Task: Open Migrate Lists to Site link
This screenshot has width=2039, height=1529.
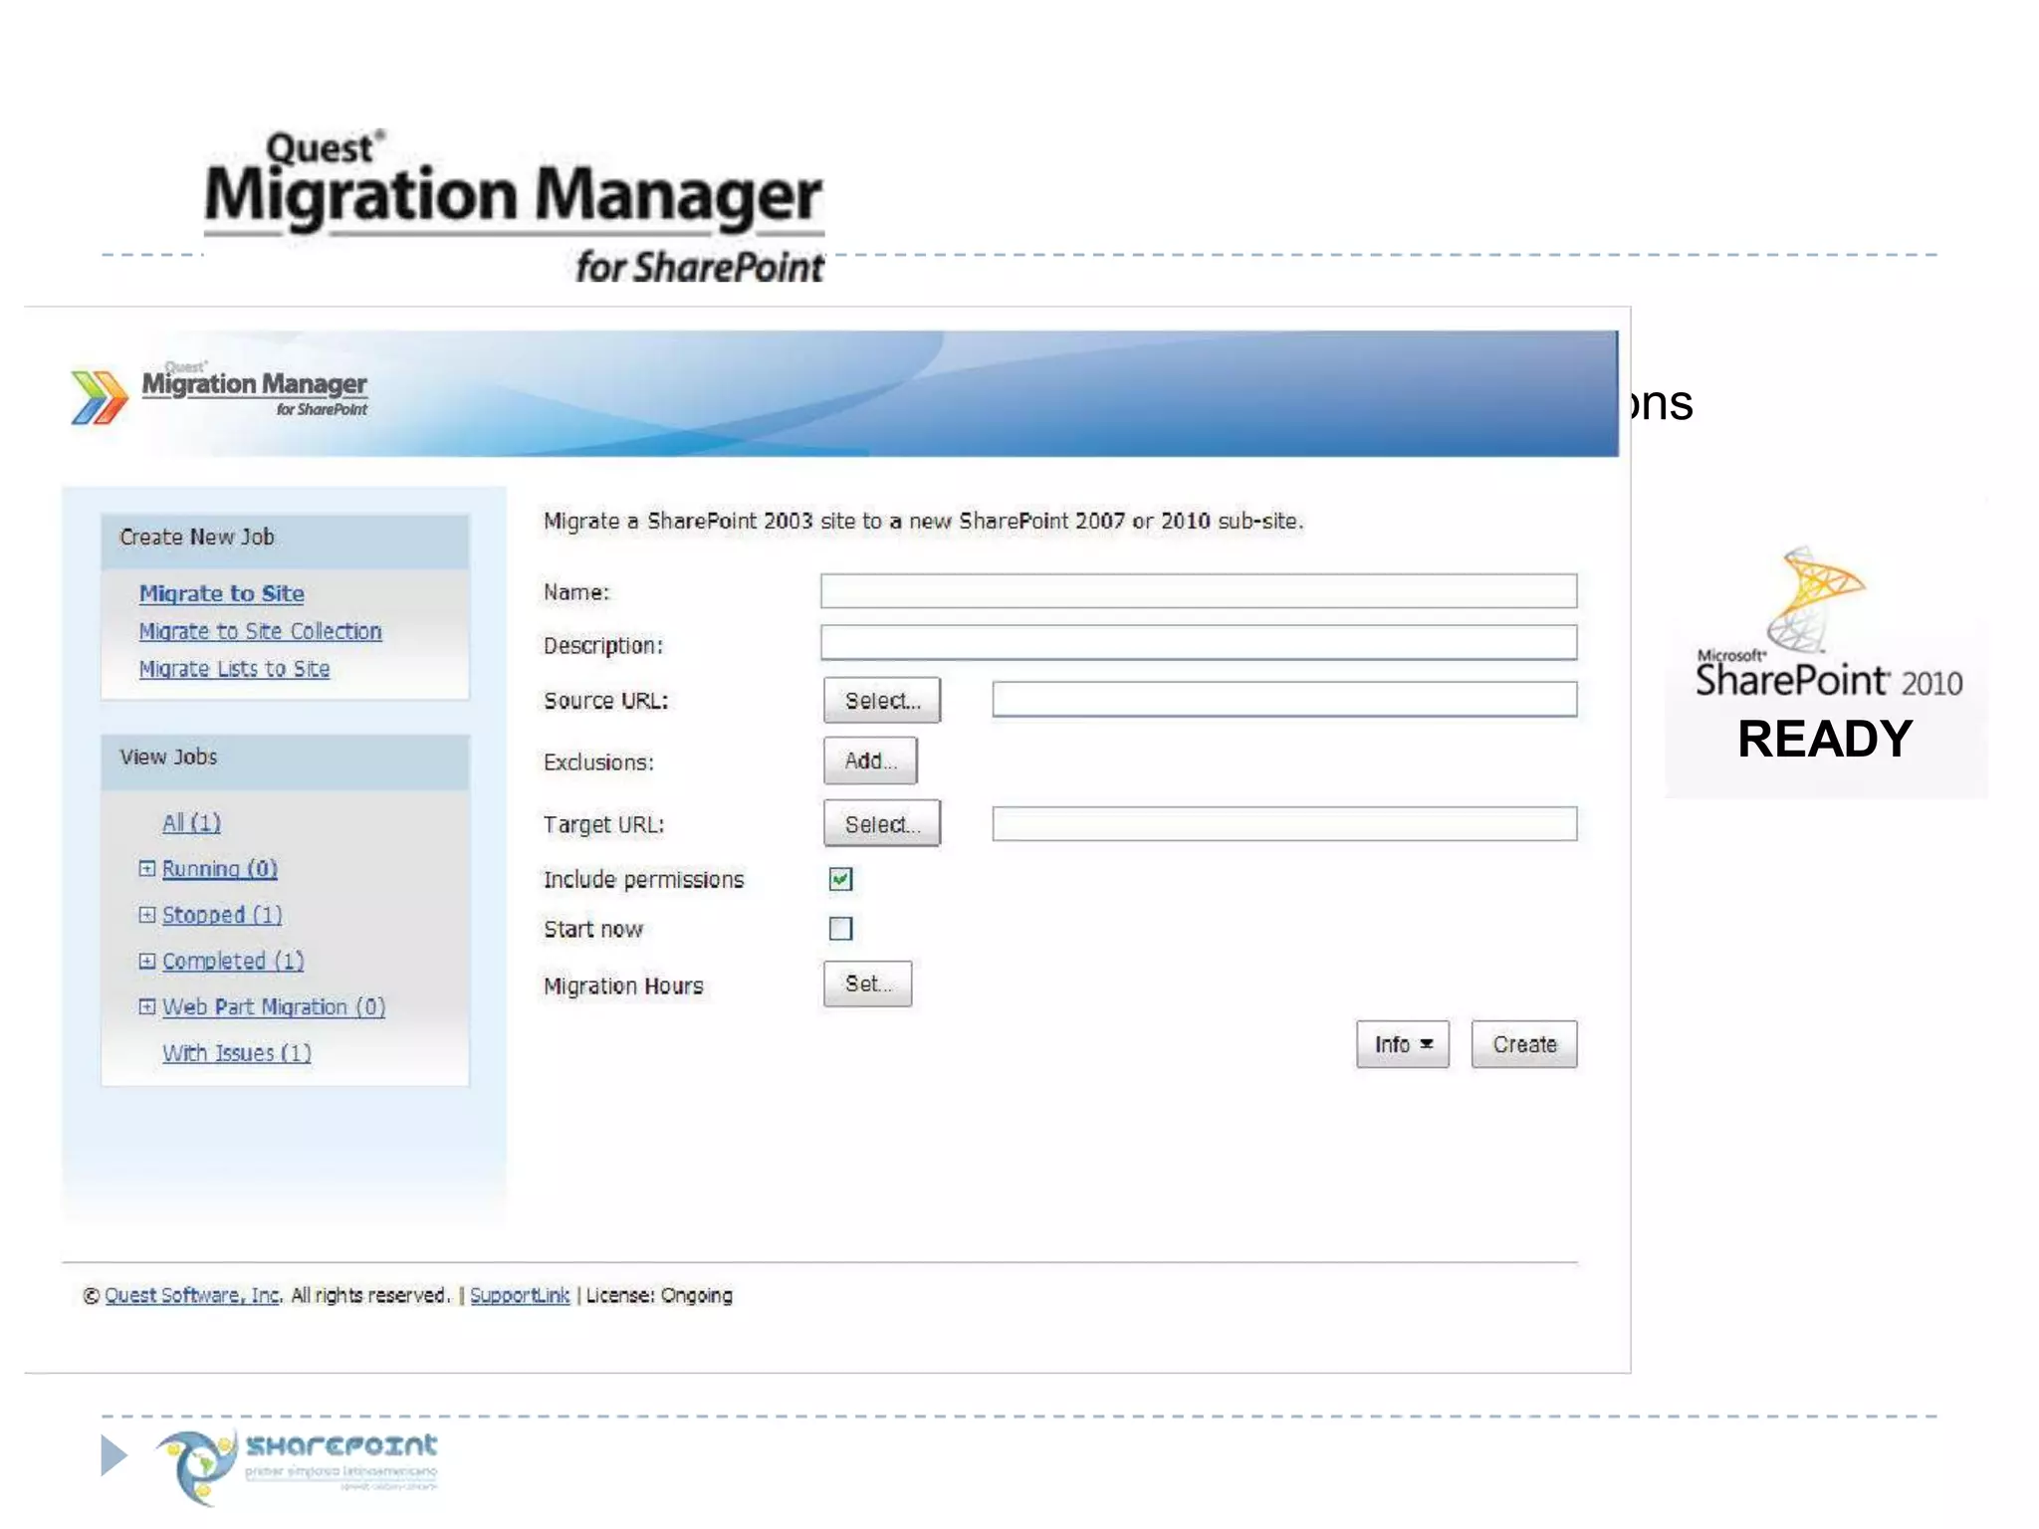Action: 234,669
